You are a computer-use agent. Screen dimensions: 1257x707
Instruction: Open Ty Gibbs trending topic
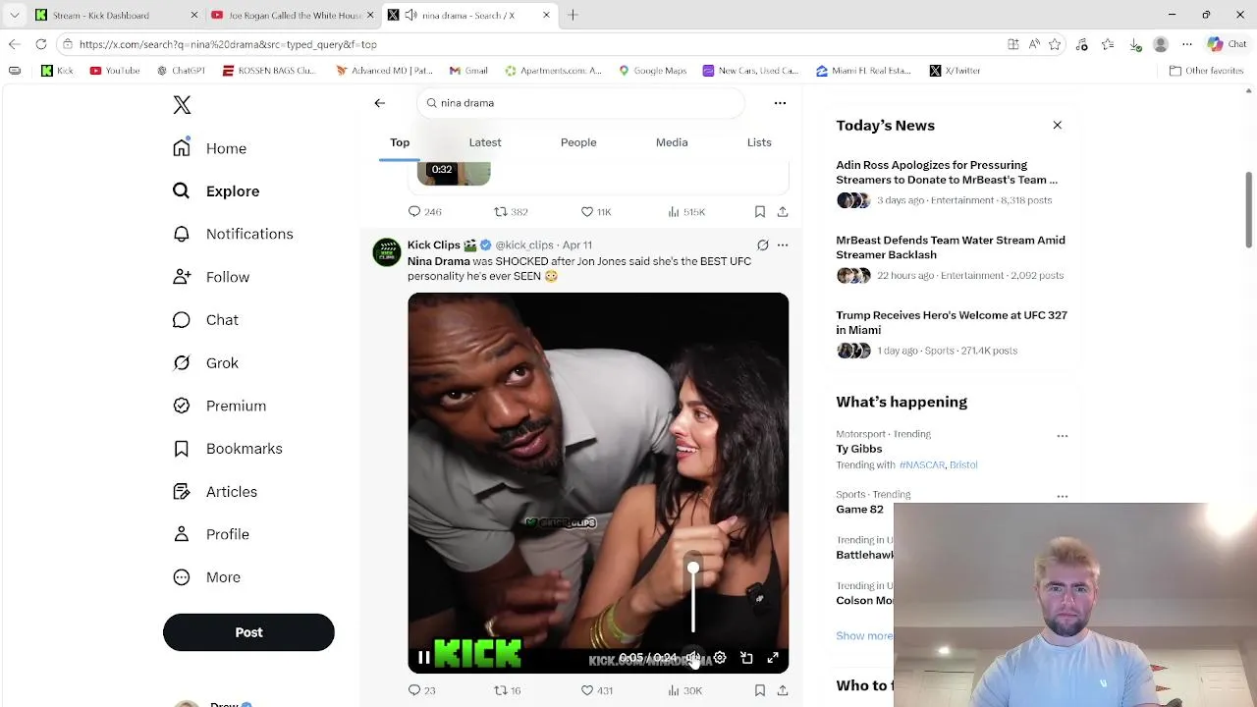pos(859,449)
